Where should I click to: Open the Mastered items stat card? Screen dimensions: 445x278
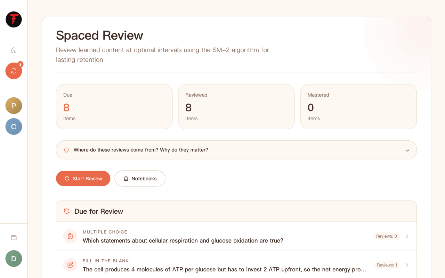point(358,107)
